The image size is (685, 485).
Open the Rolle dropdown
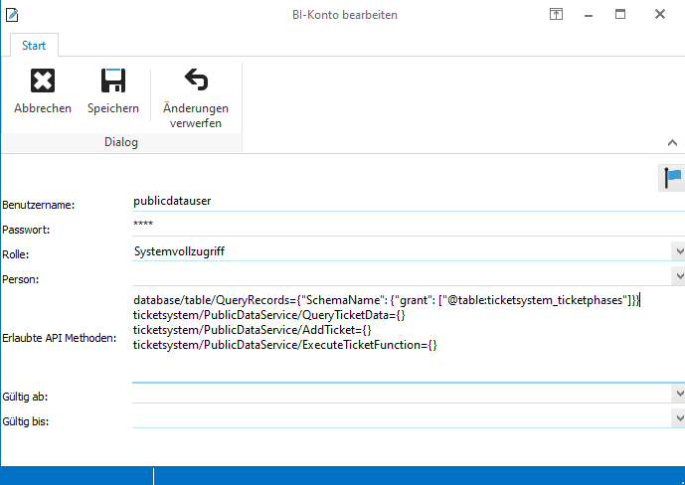point(678,251)
